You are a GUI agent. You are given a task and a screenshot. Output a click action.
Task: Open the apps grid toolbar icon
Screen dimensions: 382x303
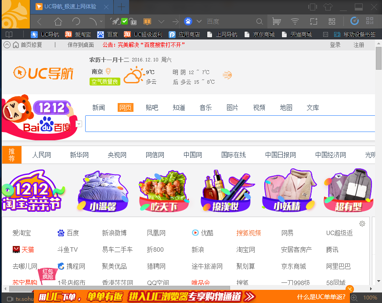332,21
